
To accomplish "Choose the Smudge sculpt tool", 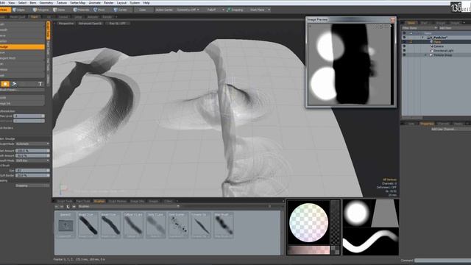I will coord(22,47).
